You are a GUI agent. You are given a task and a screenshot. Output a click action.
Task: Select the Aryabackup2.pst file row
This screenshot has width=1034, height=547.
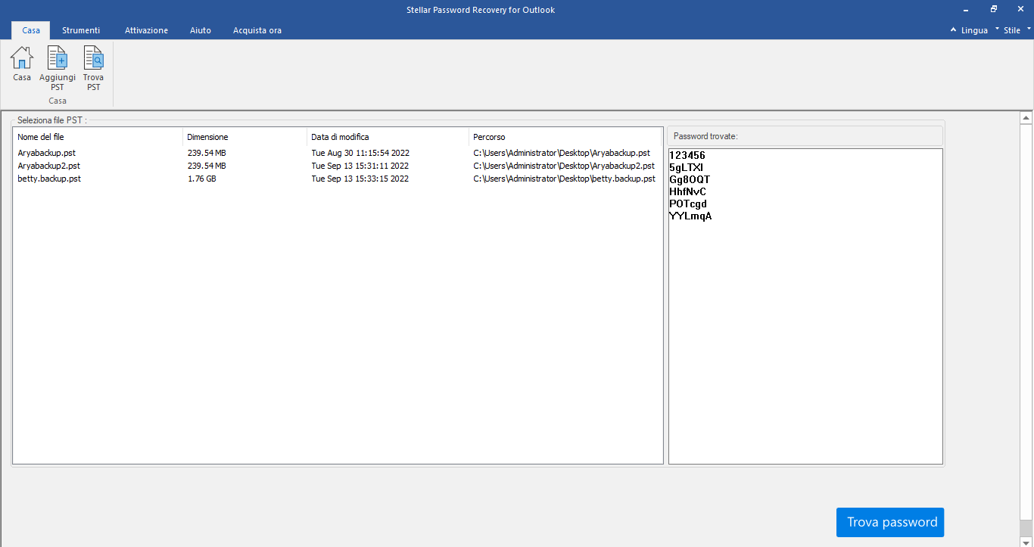pyautogui.click(x=338, y=166)
